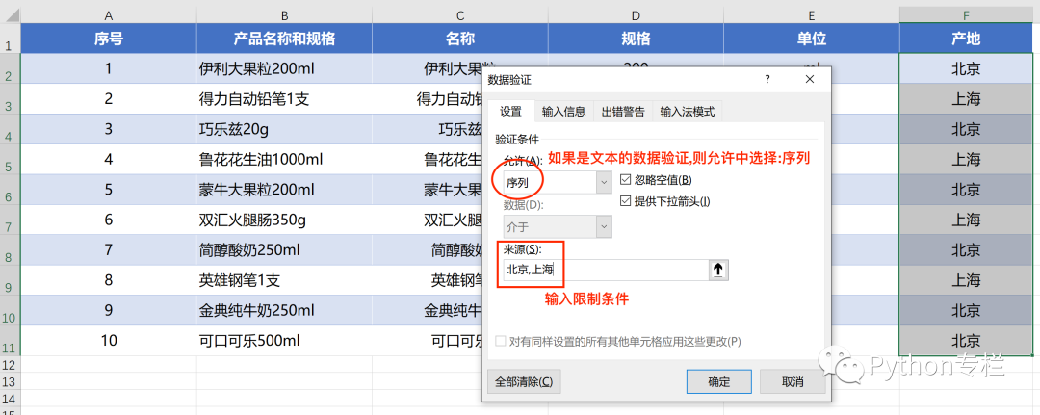Toggle the 忽略空值 checkbox
Screen dimensions: 1040x415
tap(625, 179)
